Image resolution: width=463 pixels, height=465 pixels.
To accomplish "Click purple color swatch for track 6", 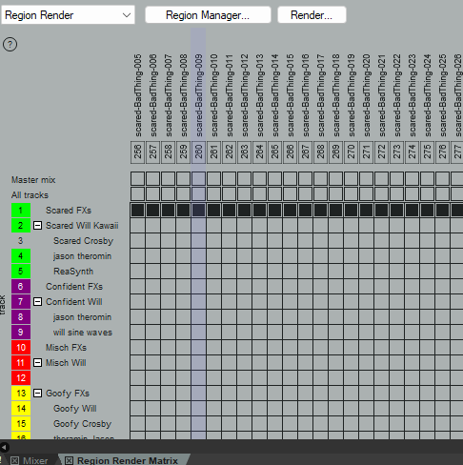I will pos(21,287).
